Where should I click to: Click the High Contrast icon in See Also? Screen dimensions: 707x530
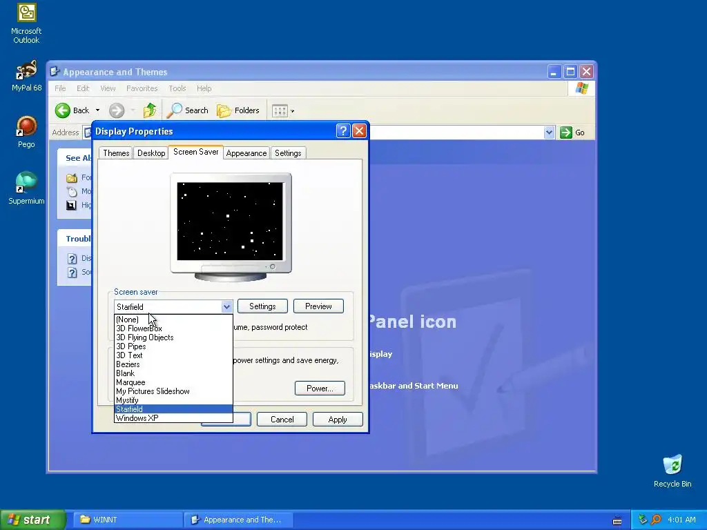click(72, 206)
